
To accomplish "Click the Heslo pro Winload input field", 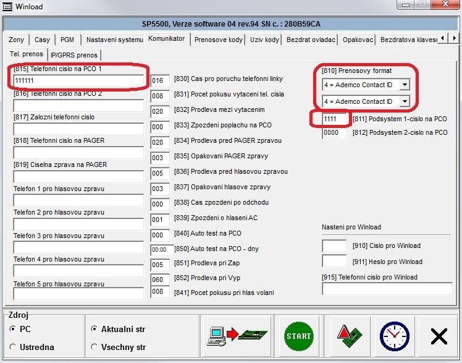I will coord(334,262).
